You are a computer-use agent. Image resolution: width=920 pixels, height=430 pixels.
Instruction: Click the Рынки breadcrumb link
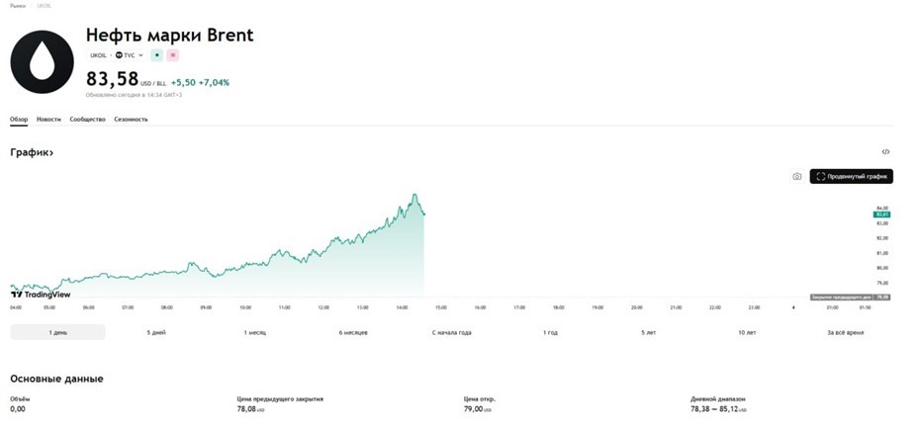click(x=18, y=6)
